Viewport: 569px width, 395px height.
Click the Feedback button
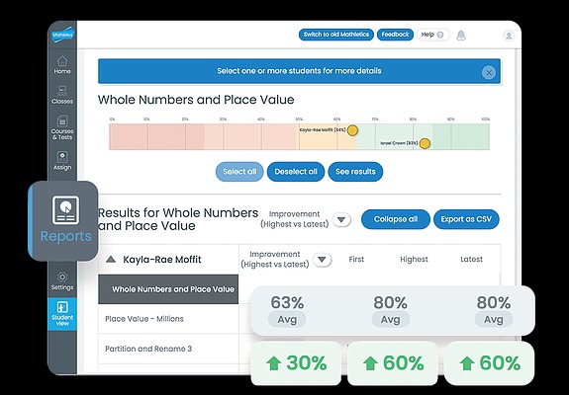point(395,35)
